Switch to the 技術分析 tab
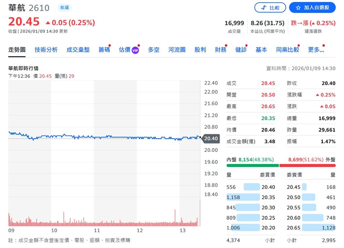344x248 pixels. [x=46, y=49]
